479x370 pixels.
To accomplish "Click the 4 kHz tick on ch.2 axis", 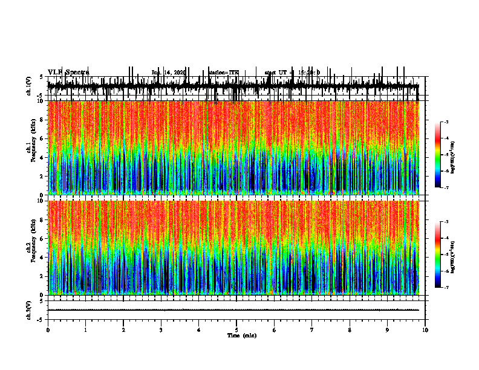I will pyautogui.click(x=42, y=258).
